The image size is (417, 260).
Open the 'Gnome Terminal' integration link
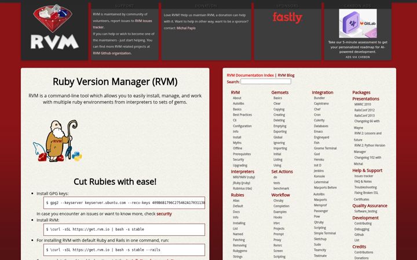[325, 148]
